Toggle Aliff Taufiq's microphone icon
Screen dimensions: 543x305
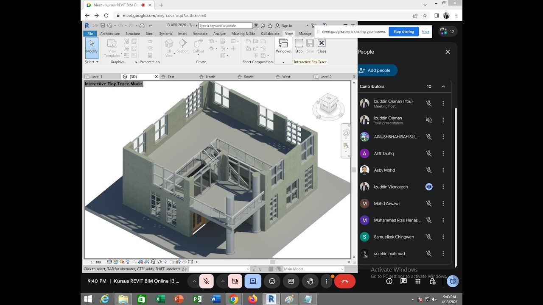(429, 153)
